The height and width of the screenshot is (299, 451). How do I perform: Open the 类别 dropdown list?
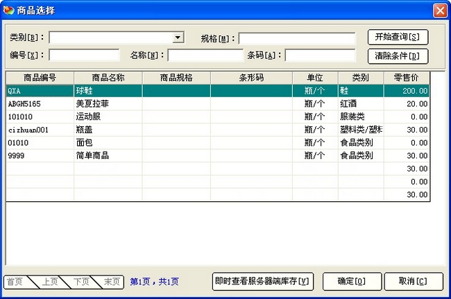[178, 37]
